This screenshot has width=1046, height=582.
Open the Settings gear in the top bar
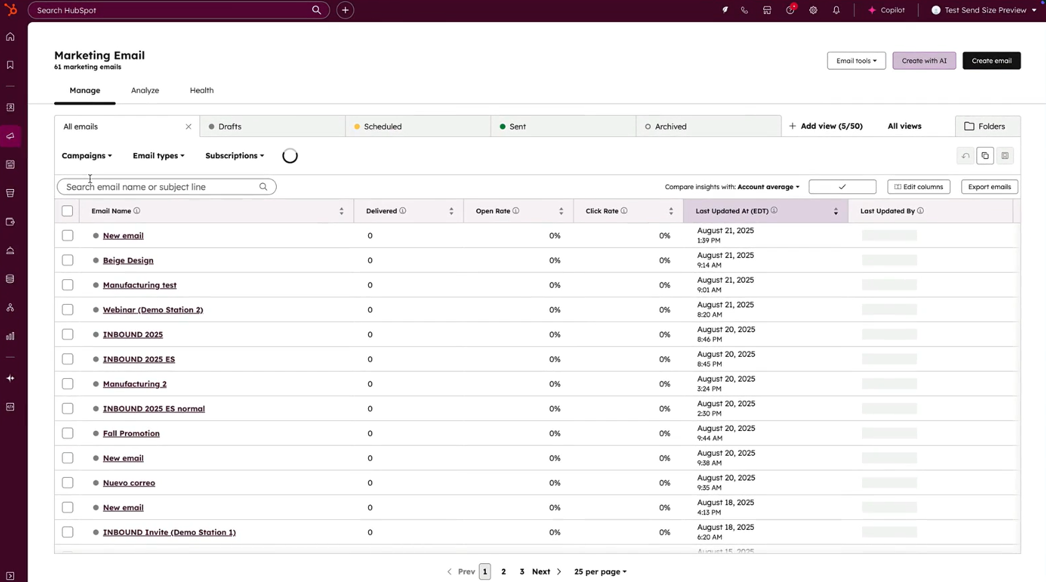pyautogui.click(x=813, y=10)
